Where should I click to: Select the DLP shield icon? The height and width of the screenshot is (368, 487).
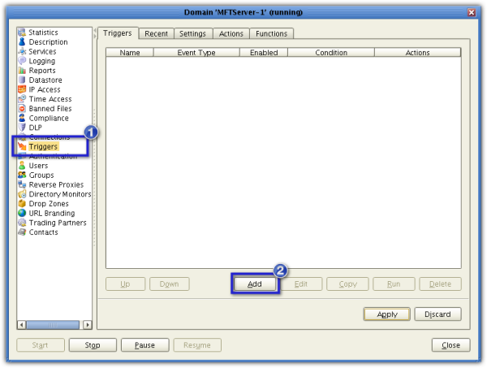[x=22, y=128]
